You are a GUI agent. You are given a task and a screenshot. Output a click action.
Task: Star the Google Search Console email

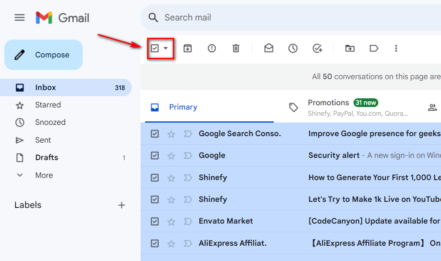[x=171, y=134]
